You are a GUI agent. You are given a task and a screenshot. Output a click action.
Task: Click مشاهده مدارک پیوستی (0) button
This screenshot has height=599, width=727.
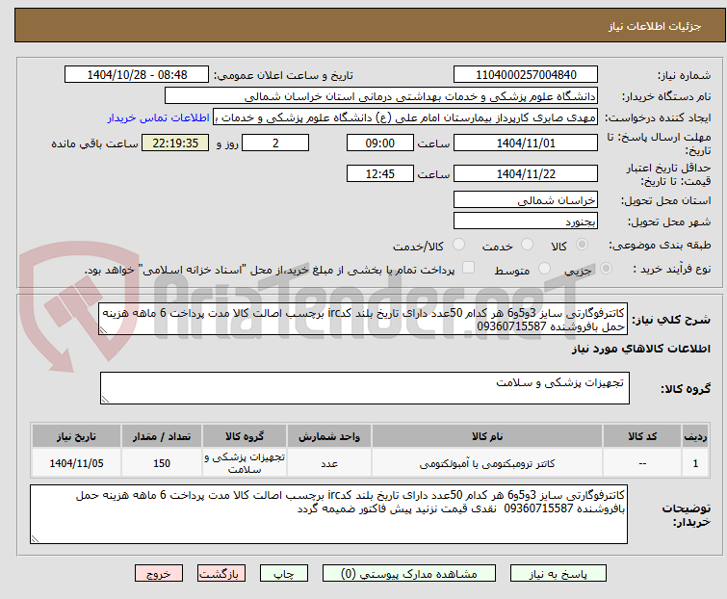(x=409, y=574)
